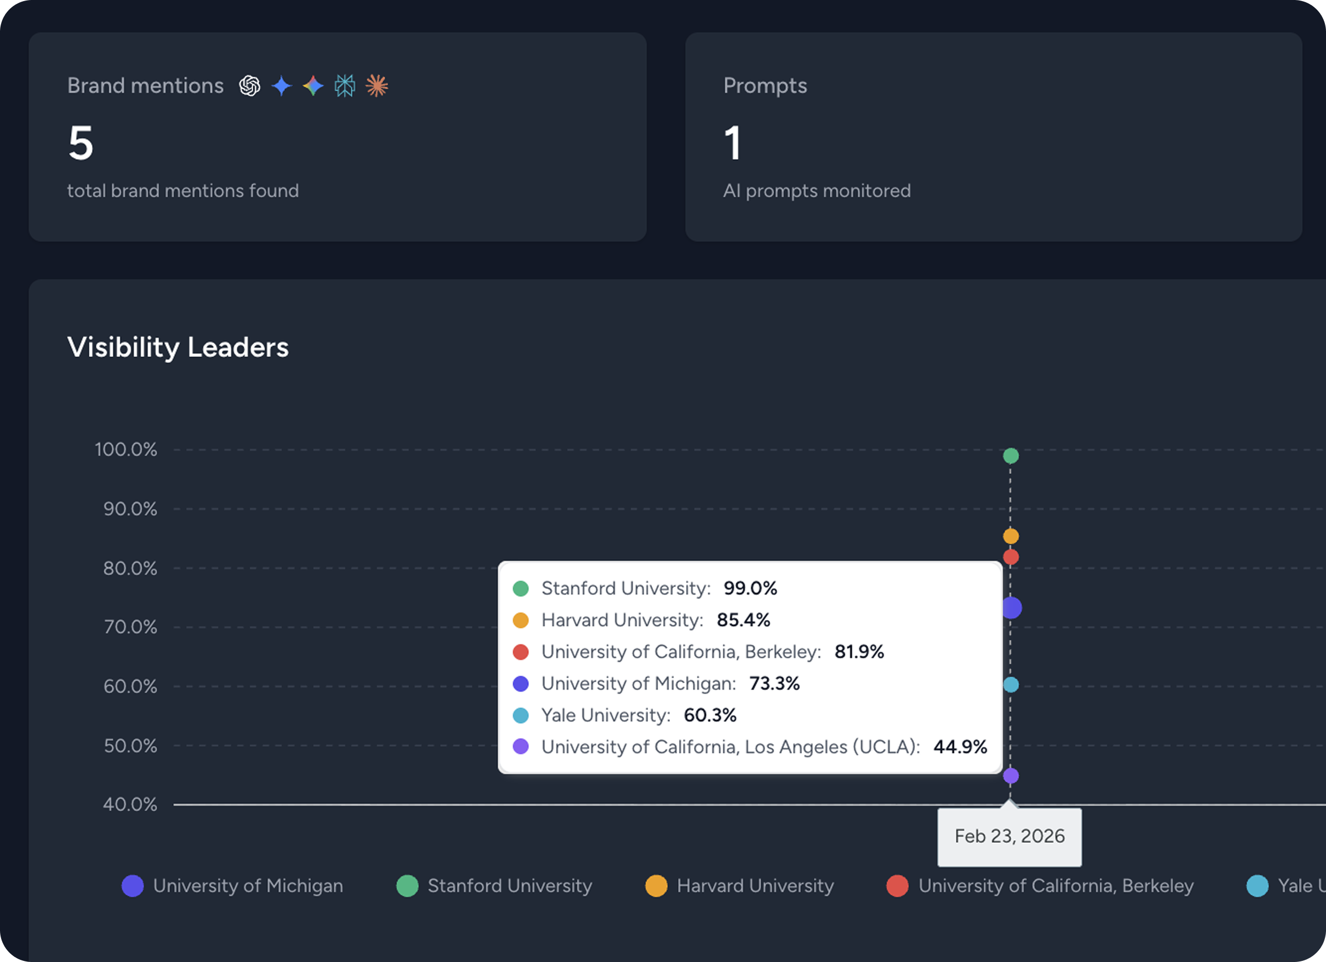Click the purple UCLA swatch in the tooltip
This screenshot has width=1326, height=962.
(520, 747)
